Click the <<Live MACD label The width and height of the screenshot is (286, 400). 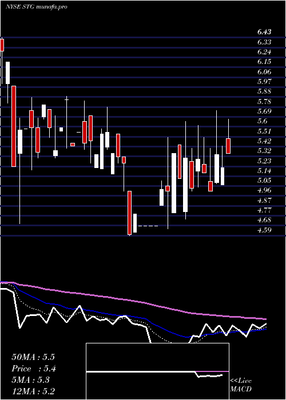[x=241, y=385]
